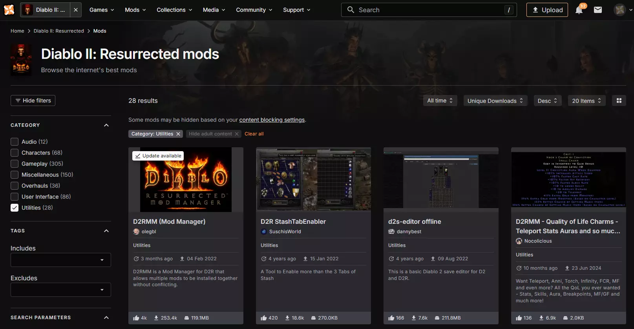Open the notifications bell
Screen dimensions: 634x329
point(579,10)
